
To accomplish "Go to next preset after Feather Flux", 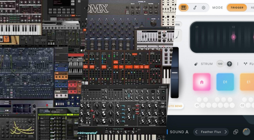I will [x=226, y=132].
